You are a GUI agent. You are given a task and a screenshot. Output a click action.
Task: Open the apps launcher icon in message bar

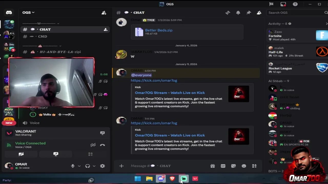[254, 166]
